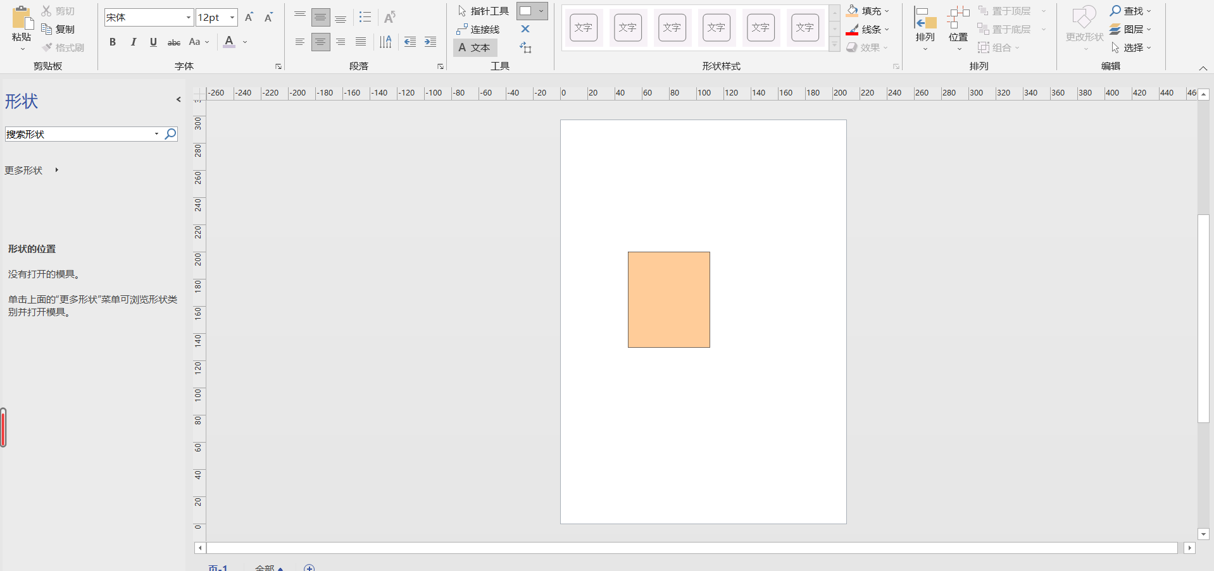Apply the font color A swatch

(229, 42)
